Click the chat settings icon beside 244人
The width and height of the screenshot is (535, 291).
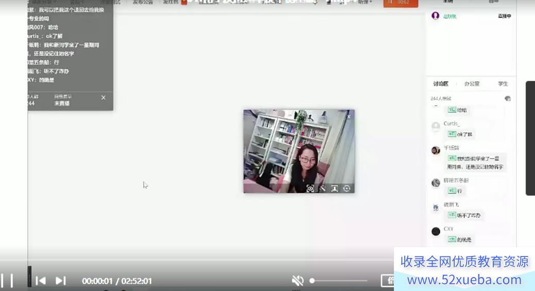point(507,98)
